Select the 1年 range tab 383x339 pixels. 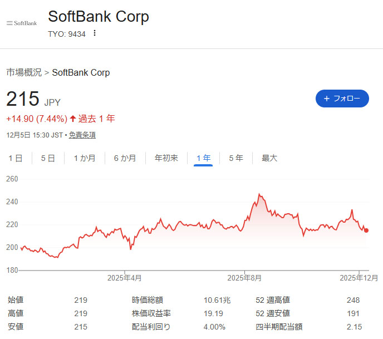(203, 158)
